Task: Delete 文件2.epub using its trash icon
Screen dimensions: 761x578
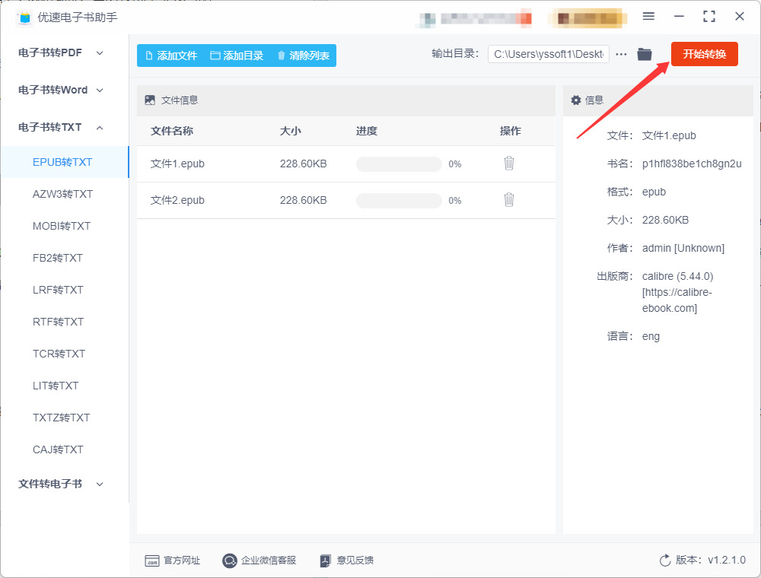Action: (x=508, y=200)
